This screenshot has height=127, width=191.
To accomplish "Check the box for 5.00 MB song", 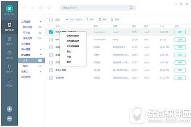I will click(51, 62).
